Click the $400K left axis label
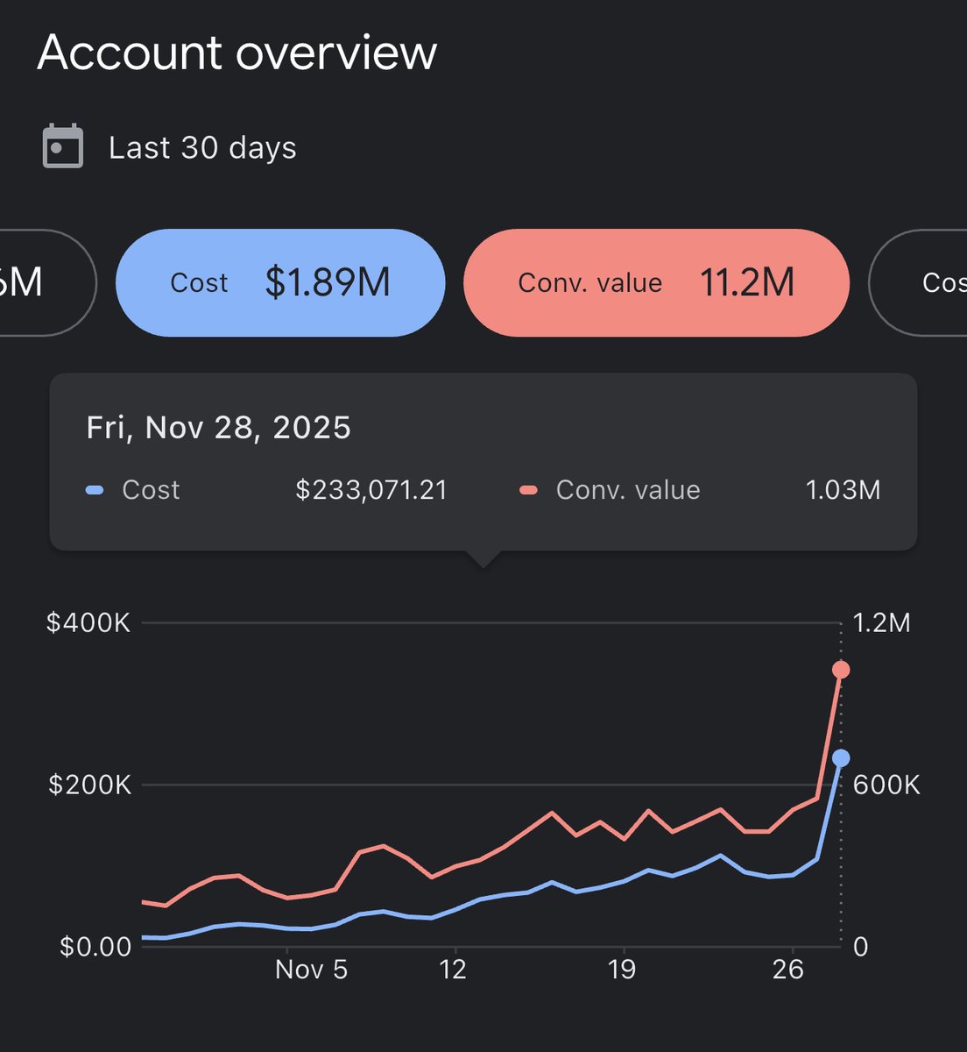Screen dimensions: 967x1052 coord(88,623)
